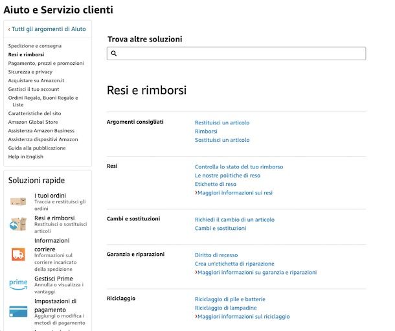The width and height of the screenshot is (395, 331).
Task: Select Pagamento, prezzi e promozioni topic
Action: (46, 63)
